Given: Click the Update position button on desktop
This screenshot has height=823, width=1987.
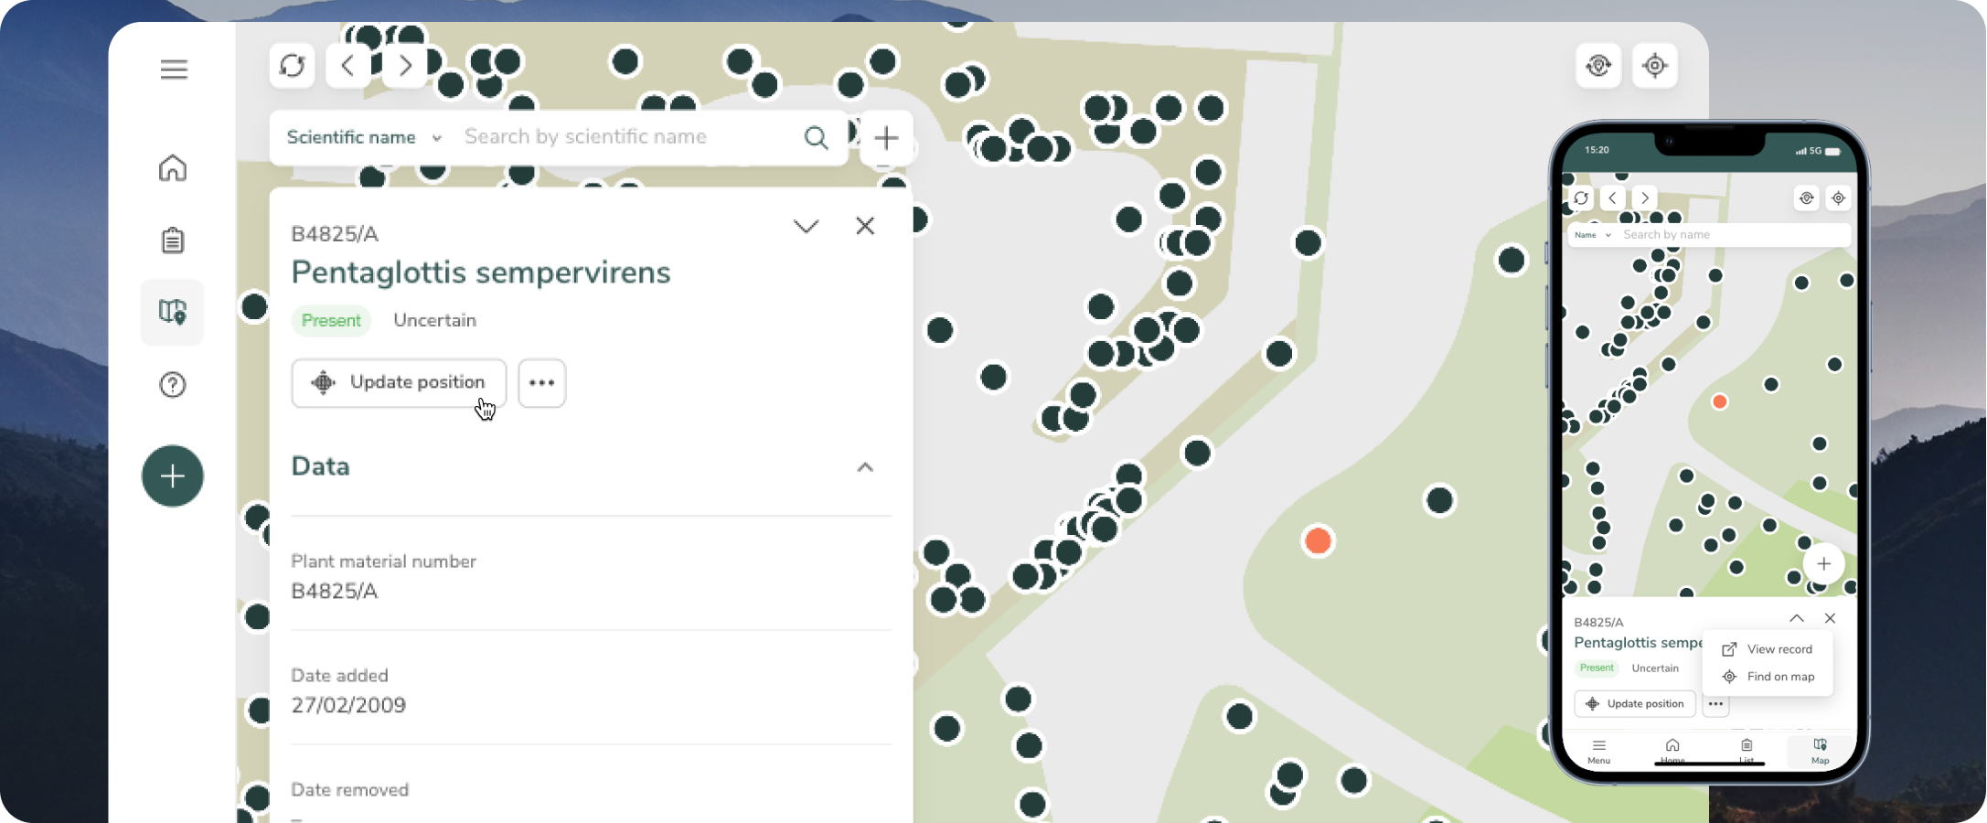Looking at the screenshot, I should click(x=399, y=382).
